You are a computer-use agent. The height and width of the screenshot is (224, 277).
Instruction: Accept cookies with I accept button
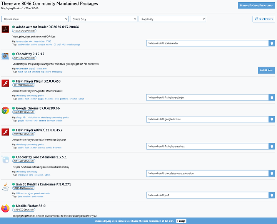181,221
